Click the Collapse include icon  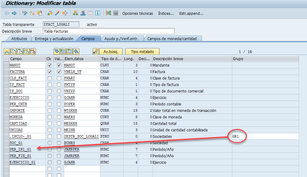[x=69, y=51]
